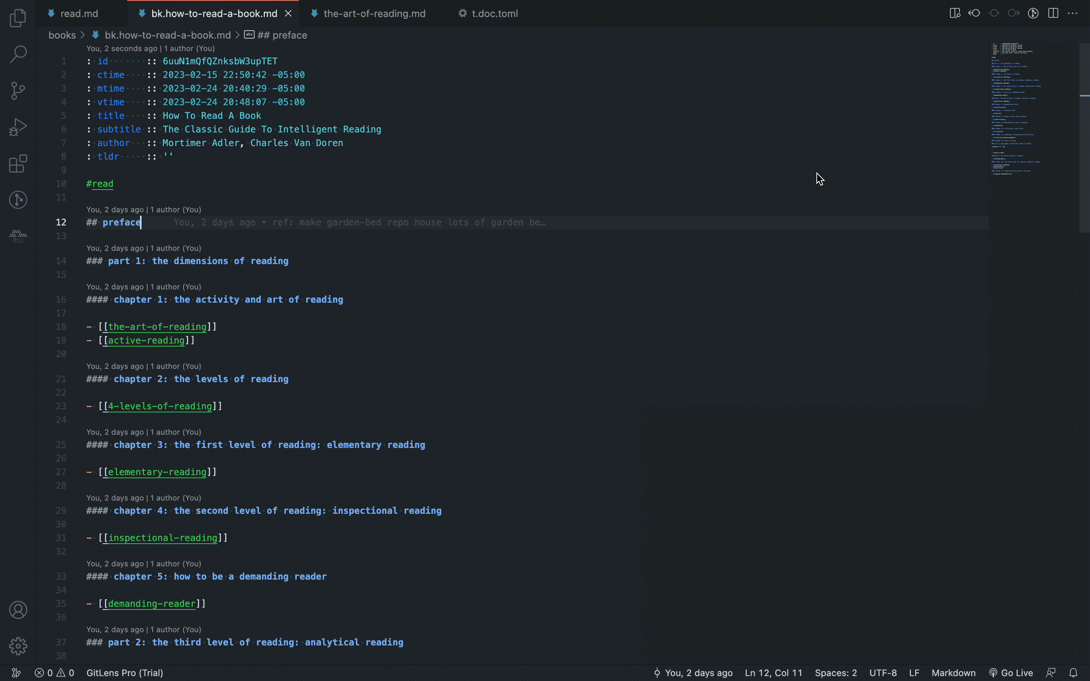Click the gear file icon on t.doc.toml tab

(462, 14)
